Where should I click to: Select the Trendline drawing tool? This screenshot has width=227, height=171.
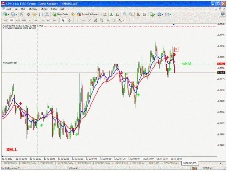(89, 20)
